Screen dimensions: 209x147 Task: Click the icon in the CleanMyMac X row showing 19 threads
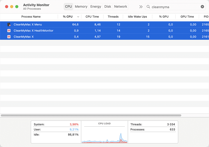(x=9, y=37)
